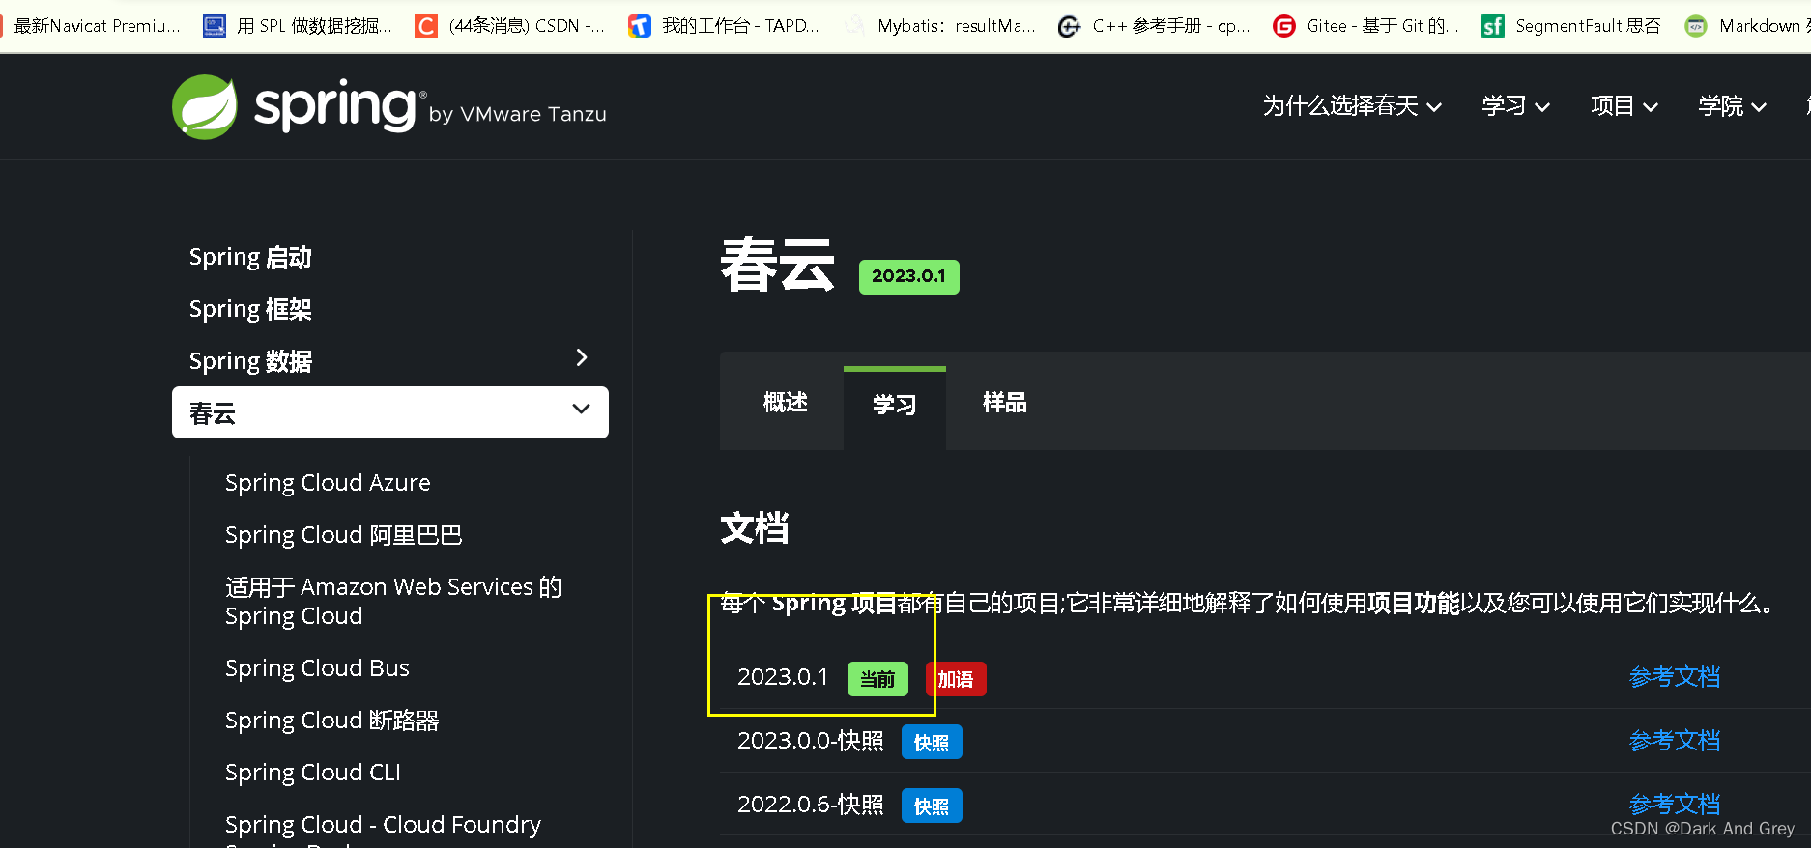Click the green 当前 badge

click(877, 679)
